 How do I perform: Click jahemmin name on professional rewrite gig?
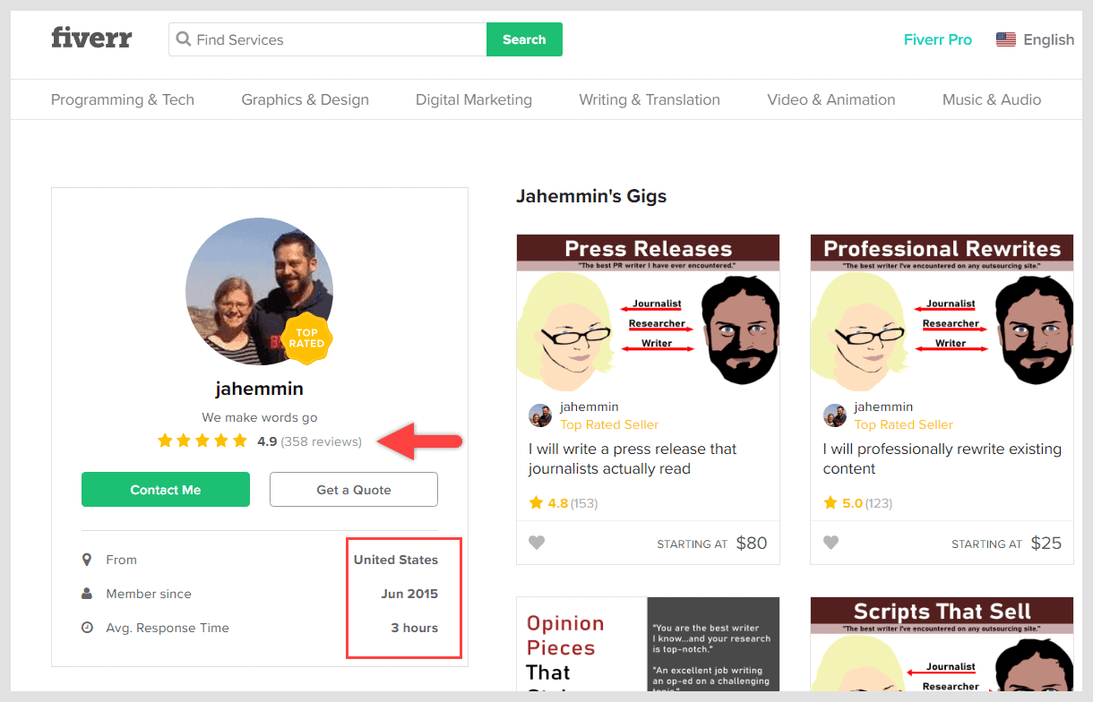point(884,407)
